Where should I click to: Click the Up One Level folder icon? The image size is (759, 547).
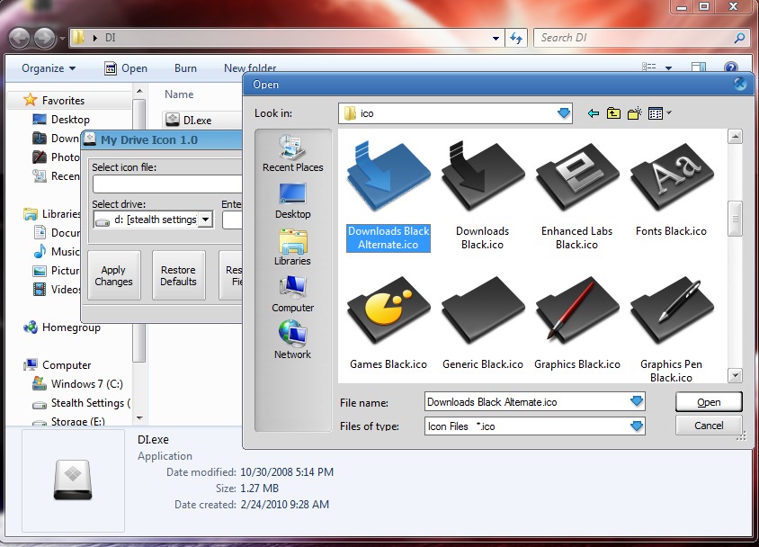[x=612, y=113]
